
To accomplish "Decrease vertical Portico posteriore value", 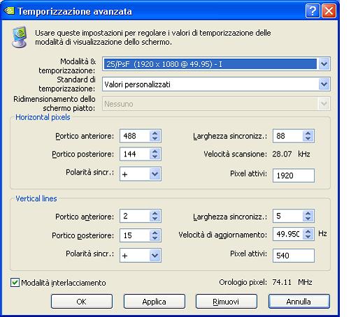I will [155, 238].
